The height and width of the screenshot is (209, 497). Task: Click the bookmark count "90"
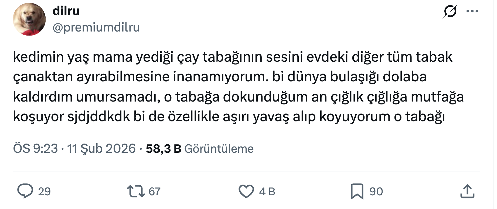tap(376, 191)
